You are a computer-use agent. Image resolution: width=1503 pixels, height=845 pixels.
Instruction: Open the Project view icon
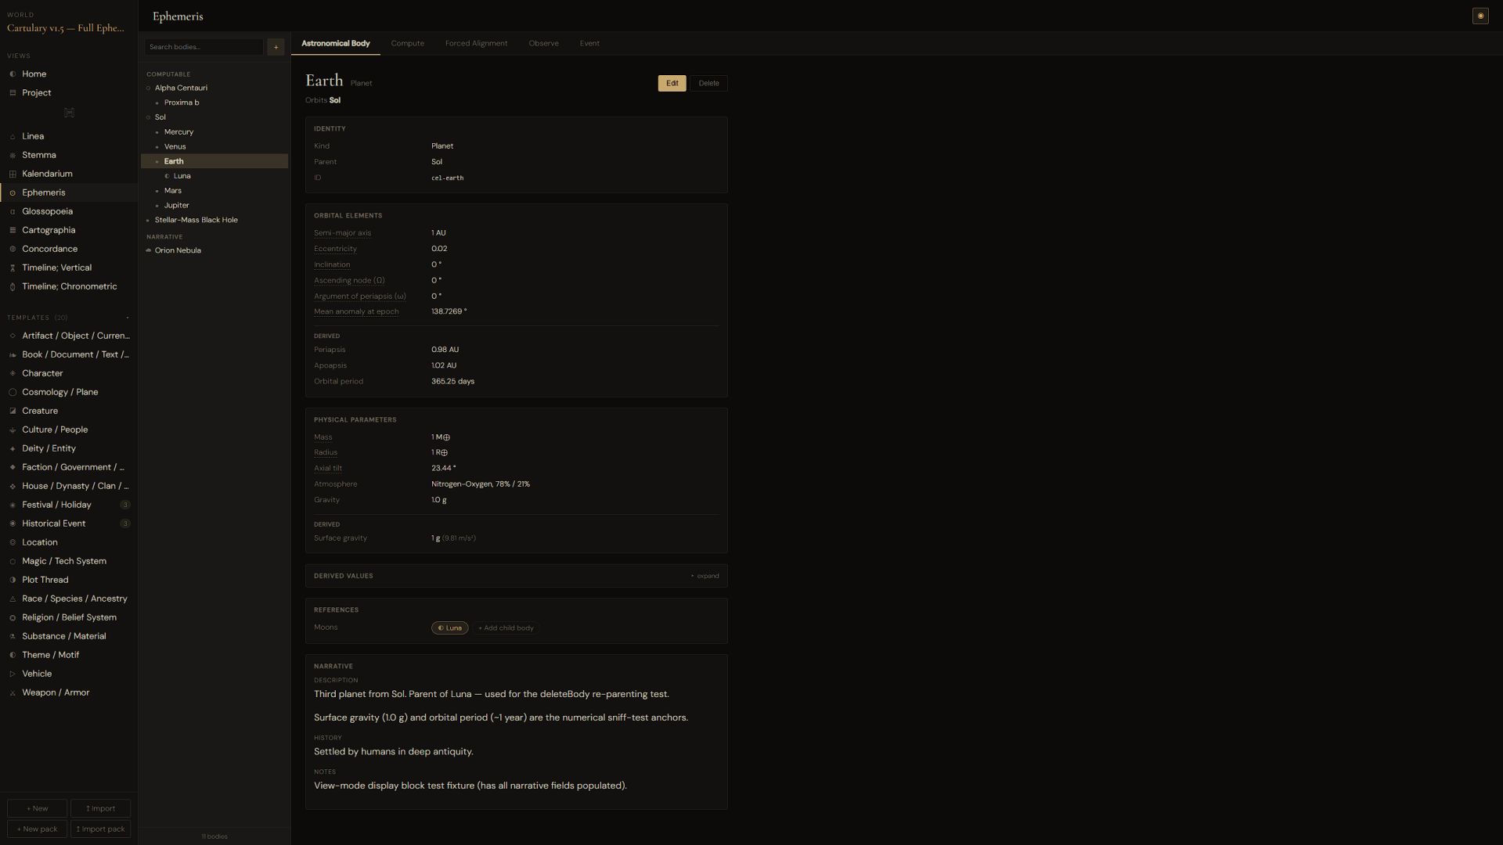tap(13, 93)
